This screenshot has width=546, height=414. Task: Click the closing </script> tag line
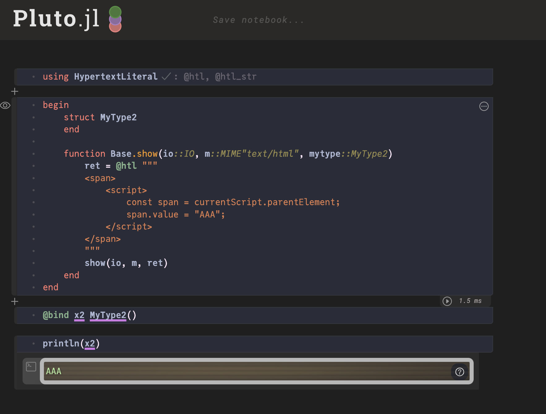click(x=129, y=226)
